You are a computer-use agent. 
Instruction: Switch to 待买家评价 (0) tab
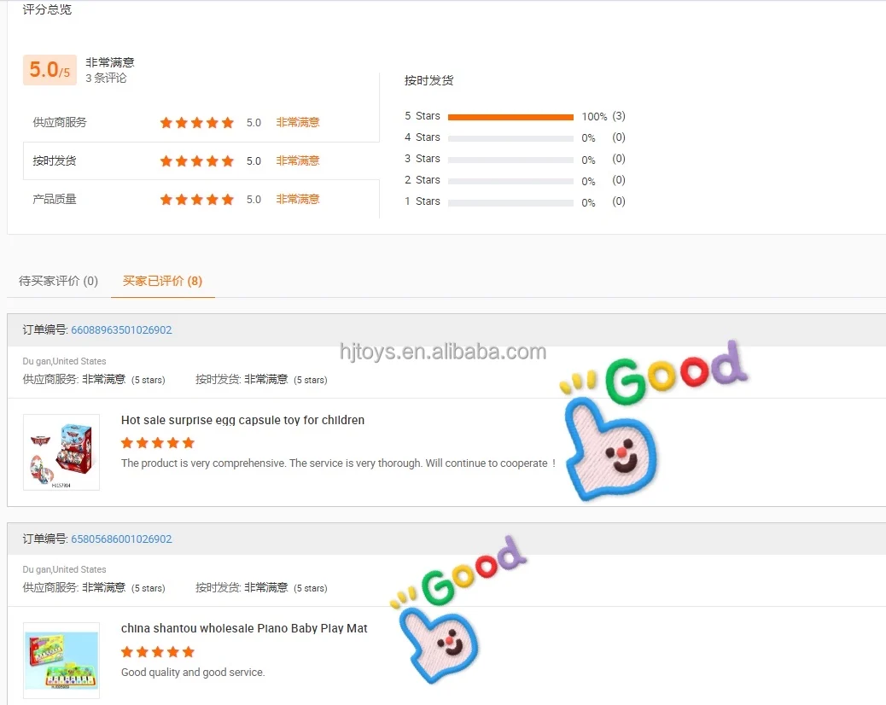(58, 281)
